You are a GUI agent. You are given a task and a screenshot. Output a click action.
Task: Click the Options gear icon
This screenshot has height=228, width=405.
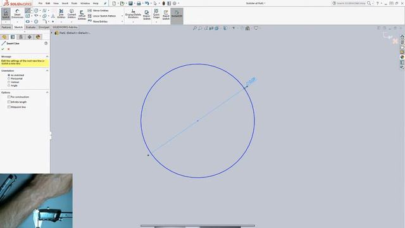click(x=175, y=3)
